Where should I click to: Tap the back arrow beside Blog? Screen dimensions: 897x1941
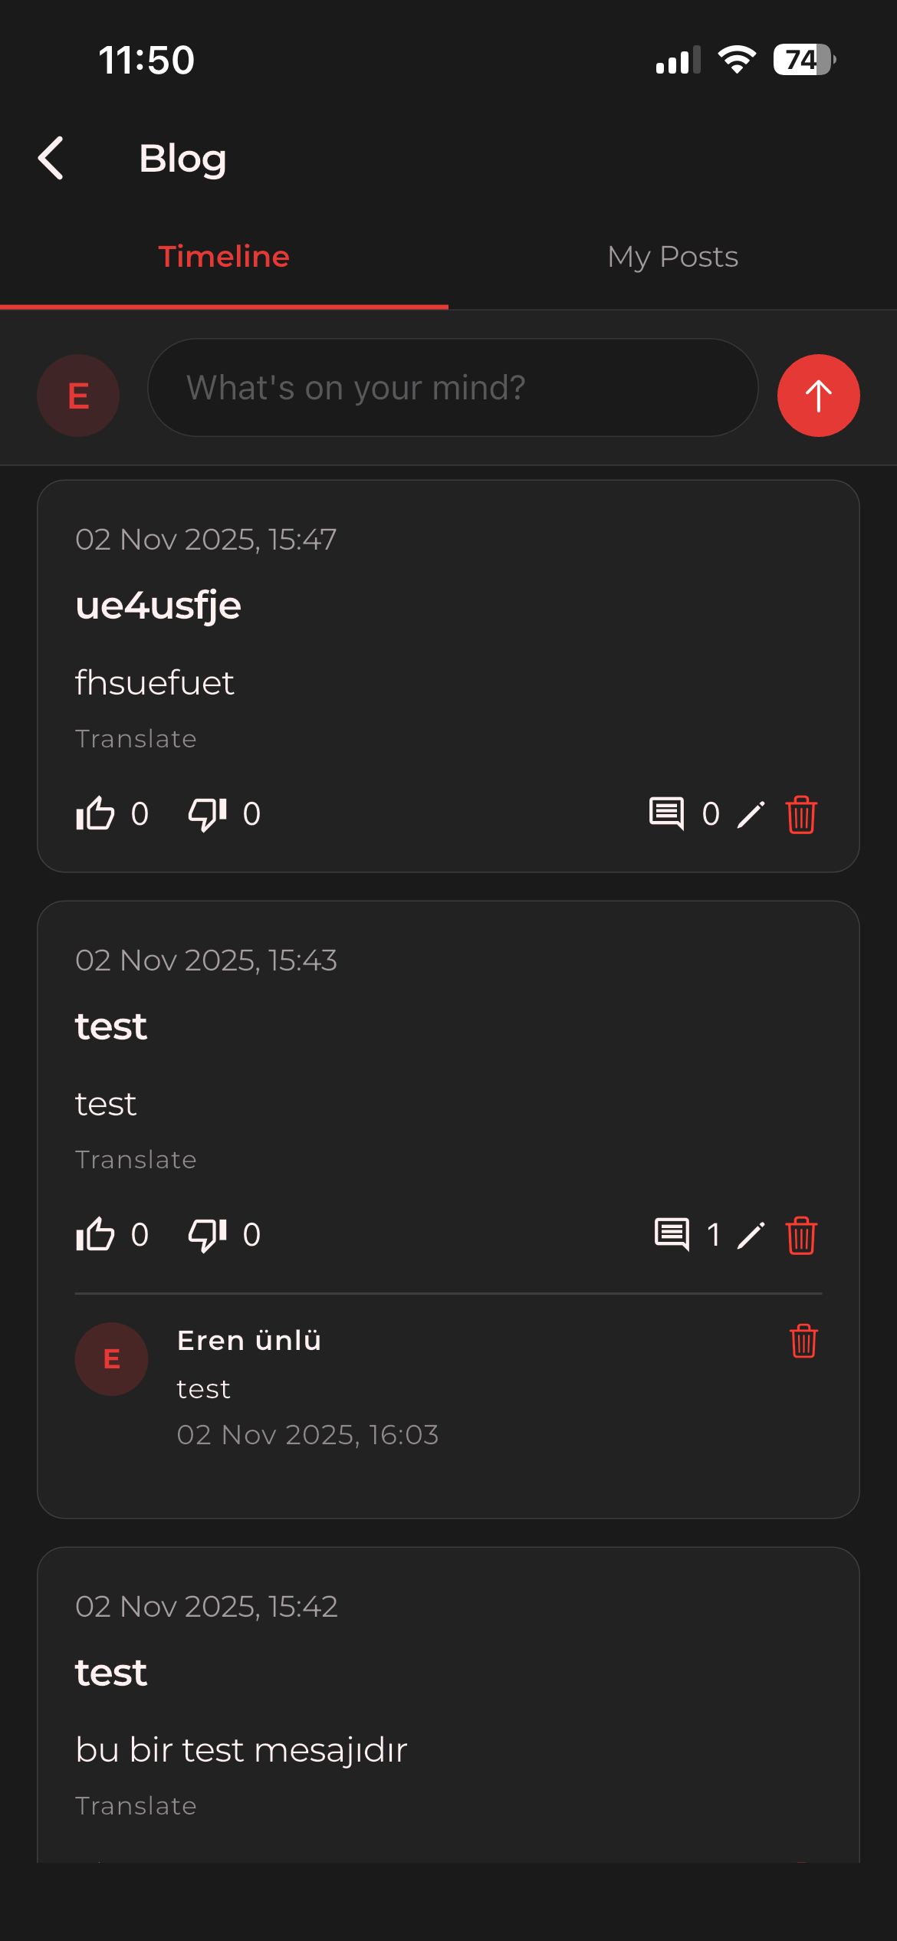(x=51, y=159)
